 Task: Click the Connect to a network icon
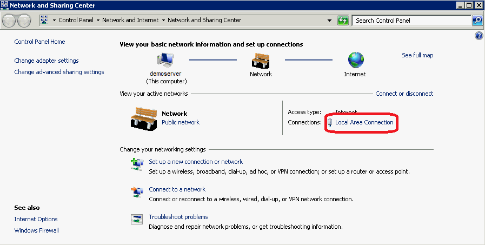coord(137,191)
